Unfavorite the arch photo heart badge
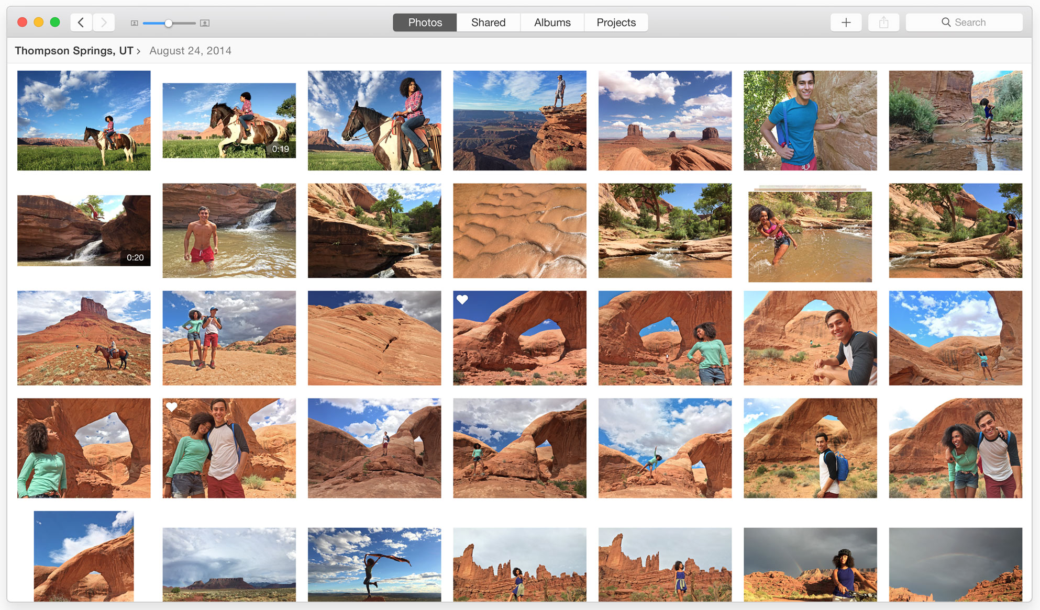This screenshot has height=610, width=1040. 462,299
